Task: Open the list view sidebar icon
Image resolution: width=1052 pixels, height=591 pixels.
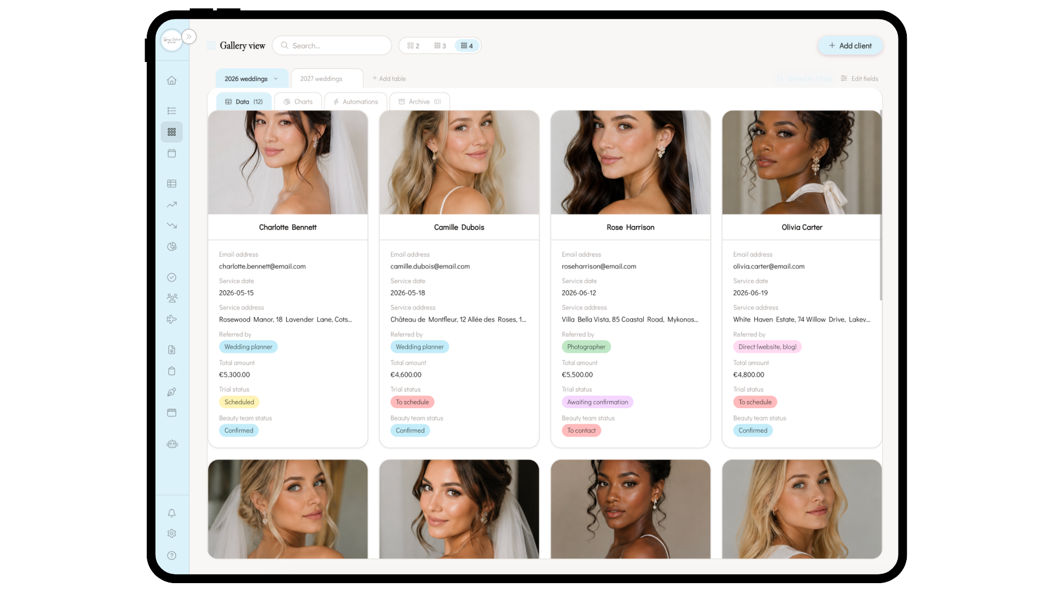Action: click(171, 110)
